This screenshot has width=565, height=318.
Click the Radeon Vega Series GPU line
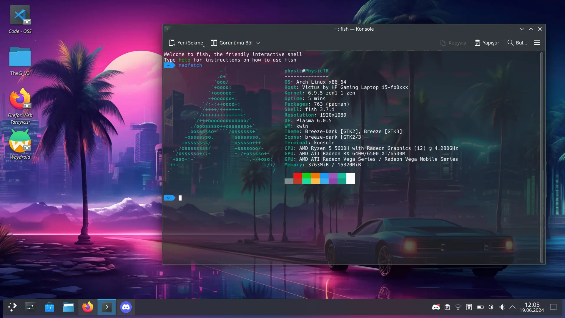click(371, 159)
